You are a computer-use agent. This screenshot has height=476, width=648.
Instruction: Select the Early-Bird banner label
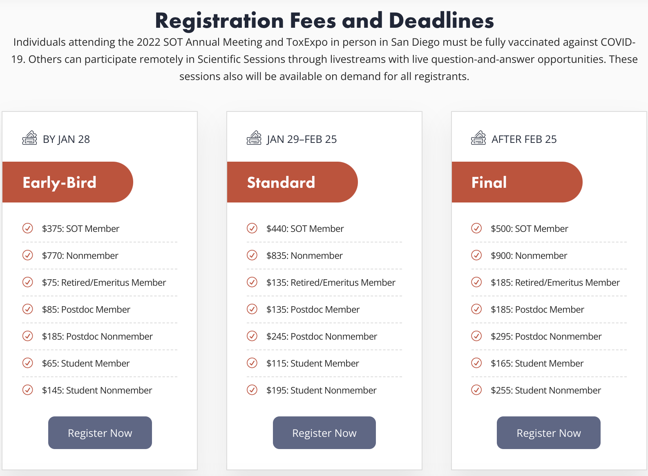click(x=60, y=182)
